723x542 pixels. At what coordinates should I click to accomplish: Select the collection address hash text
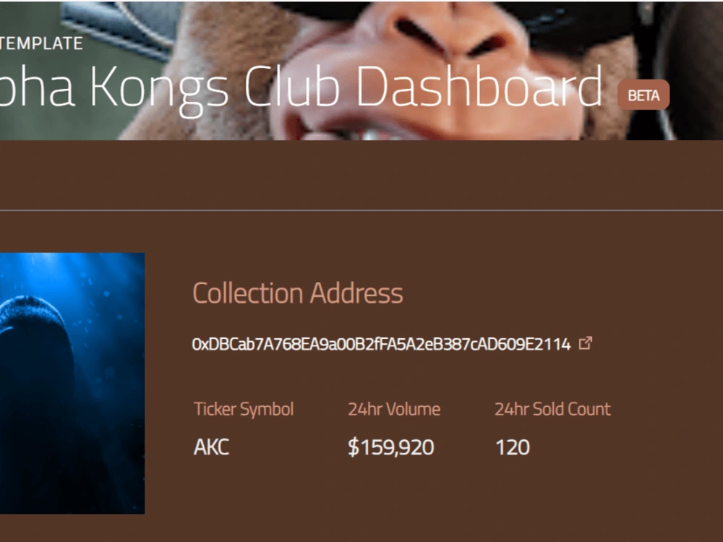click(381, 344)
